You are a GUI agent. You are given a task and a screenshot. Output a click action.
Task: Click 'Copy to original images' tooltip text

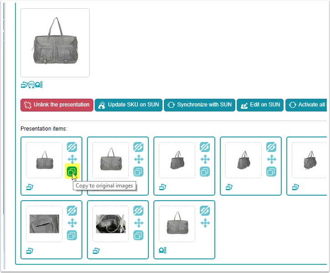pos(104,186)
